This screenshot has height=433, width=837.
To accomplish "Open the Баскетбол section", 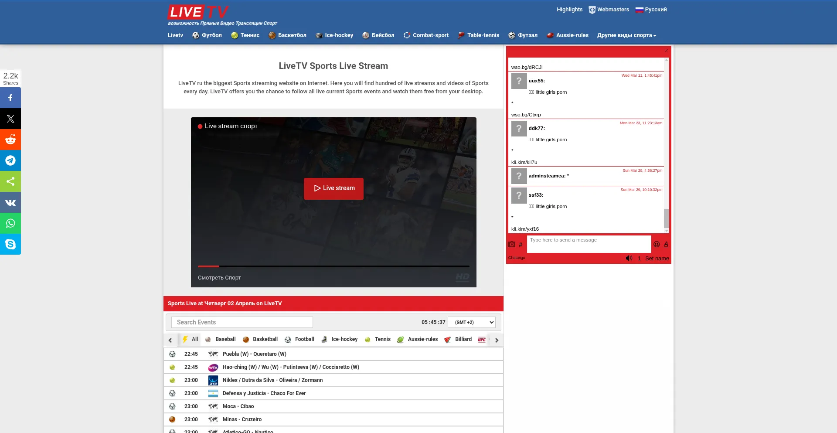I will coord(287,35).
